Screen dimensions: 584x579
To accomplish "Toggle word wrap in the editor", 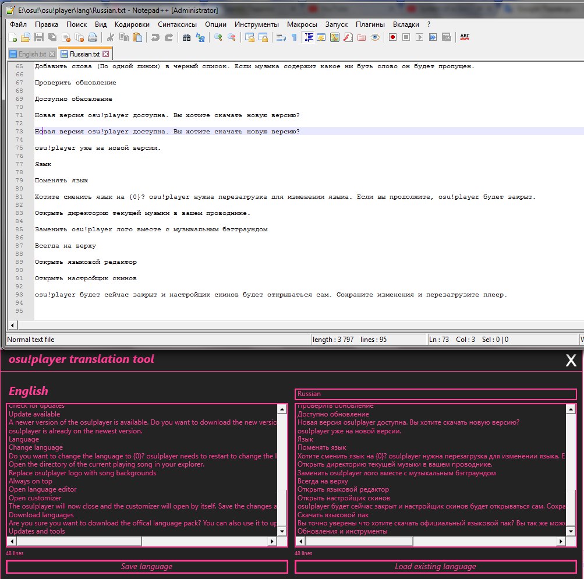I will pyautogui.click(x=281, y=37).
